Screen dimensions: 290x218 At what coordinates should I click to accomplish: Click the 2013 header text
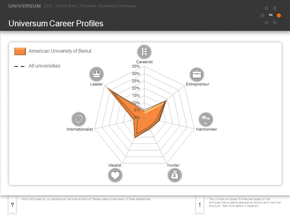coord(48,6)
